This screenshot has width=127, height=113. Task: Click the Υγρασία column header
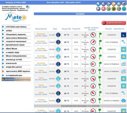click(x=76, y=29)
